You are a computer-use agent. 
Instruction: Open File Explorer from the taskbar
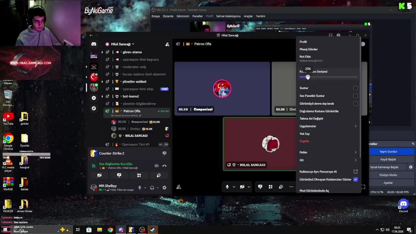coord(99,230)
